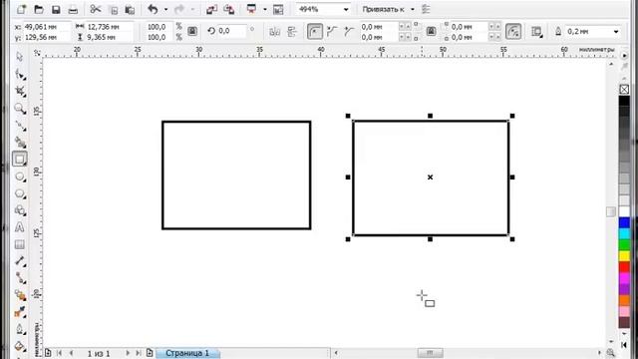
Task: Paste from the clipboard
Action: (x=130, y=10)
